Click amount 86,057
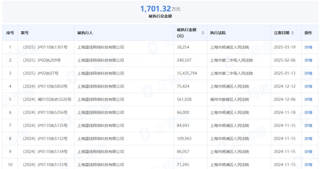Viewport: 323px width, 169px height. (x=183, y=152)
